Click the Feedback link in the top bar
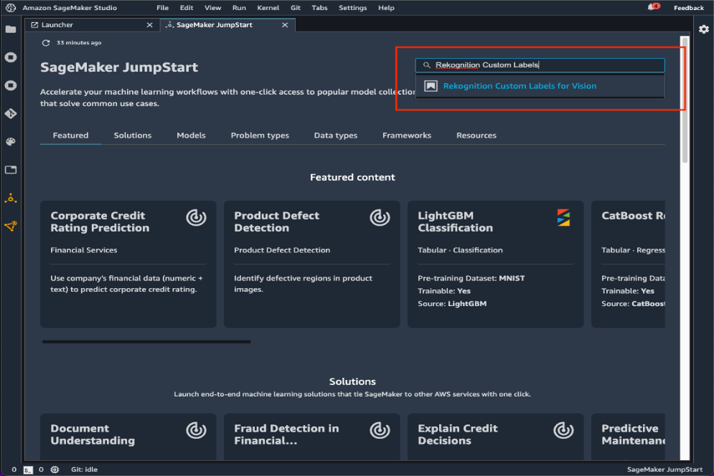 [688, 7]
